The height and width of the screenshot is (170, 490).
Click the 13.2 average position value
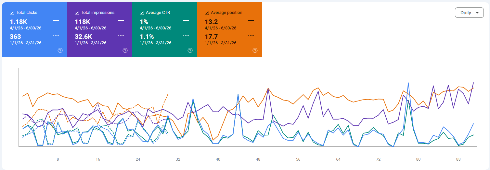(x=211, y=22)
